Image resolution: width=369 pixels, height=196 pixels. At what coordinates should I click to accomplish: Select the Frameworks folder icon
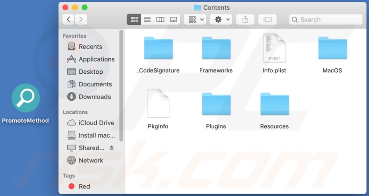(216, 48)
